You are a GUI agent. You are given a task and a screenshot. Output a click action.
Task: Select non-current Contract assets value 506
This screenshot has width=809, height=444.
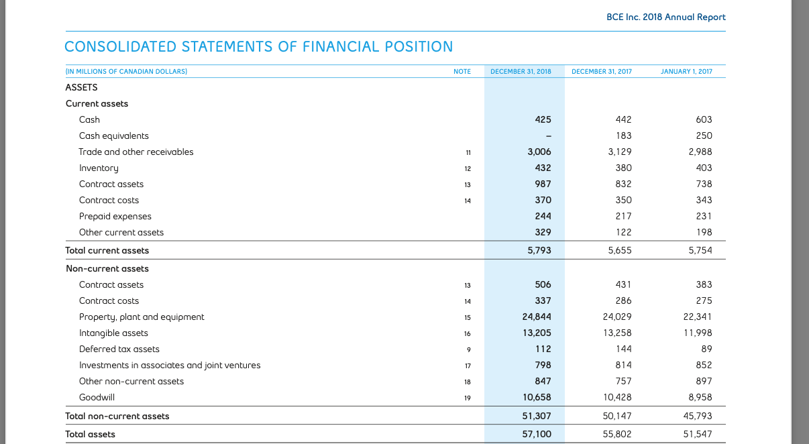pyautogui.click(x=543, y=284)
